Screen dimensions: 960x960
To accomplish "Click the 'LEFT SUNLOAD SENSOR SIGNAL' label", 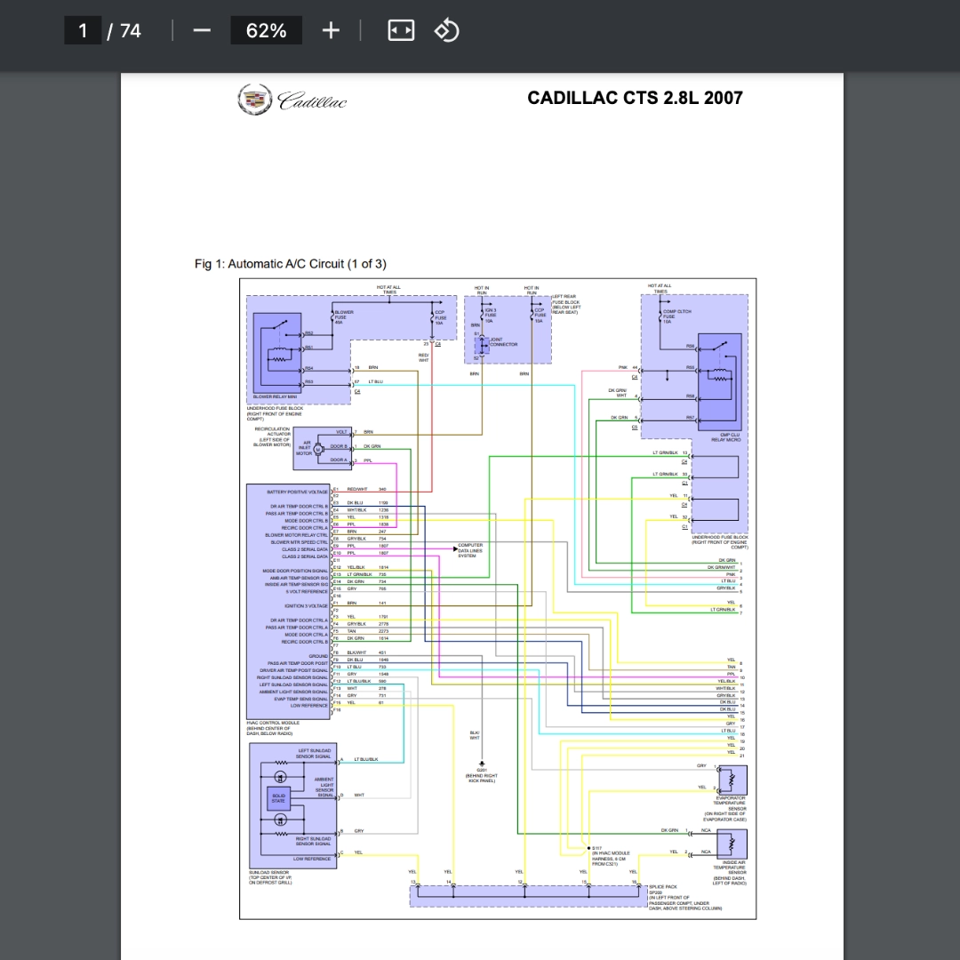I will [314, 753].
